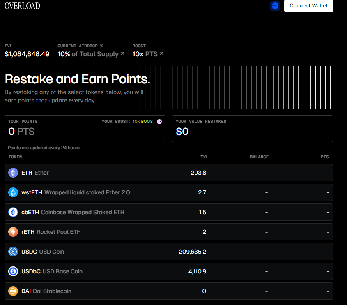Click the ETH Ether token icon
The width and height of the screenshot is (347, 305).
(x=13, y=173)
